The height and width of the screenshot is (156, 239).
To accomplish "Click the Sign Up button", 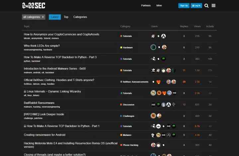I will point(184,6).
